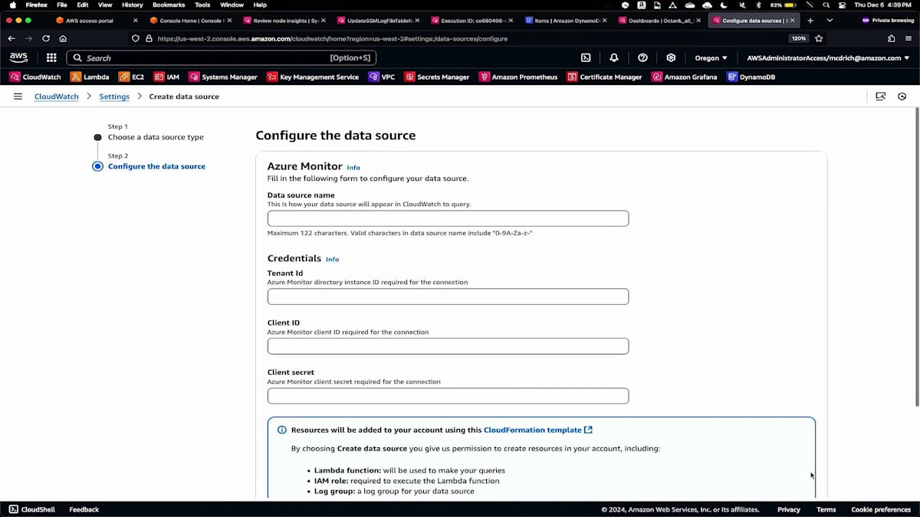The width and height of the screenshot is (920, 517).
Task: Open the CloudFormation template link
Action: click(x=538, y=430)
